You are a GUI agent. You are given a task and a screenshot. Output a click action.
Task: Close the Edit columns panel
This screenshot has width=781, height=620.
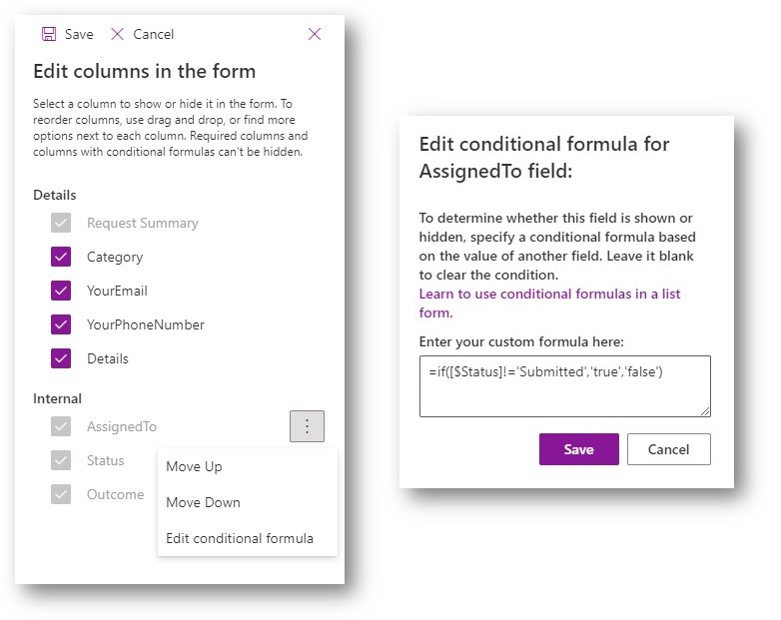pos(315,34)
